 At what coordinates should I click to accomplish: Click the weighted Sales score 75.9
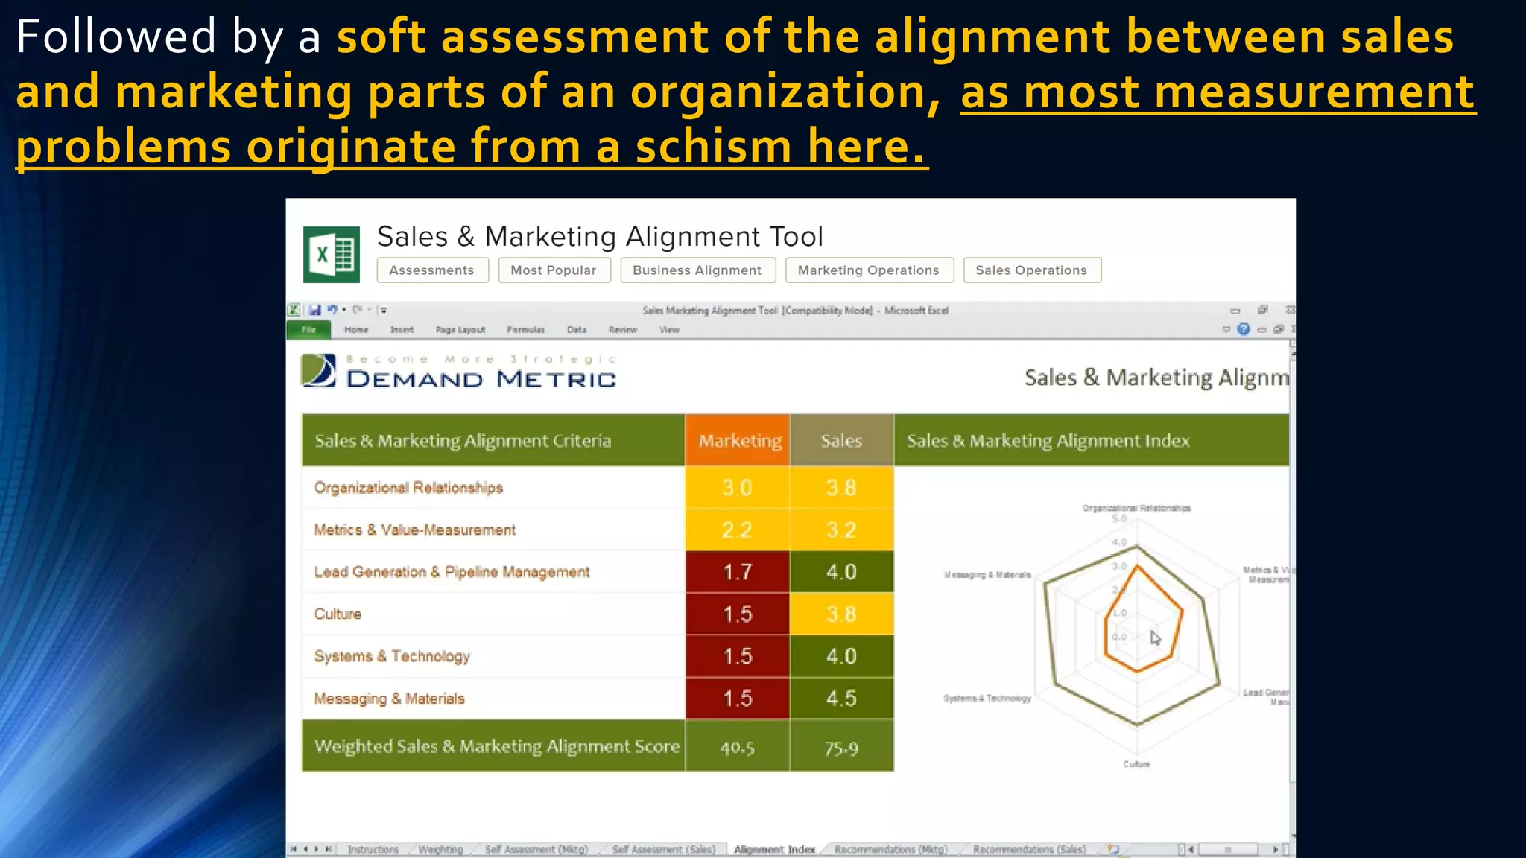(842, 747)
